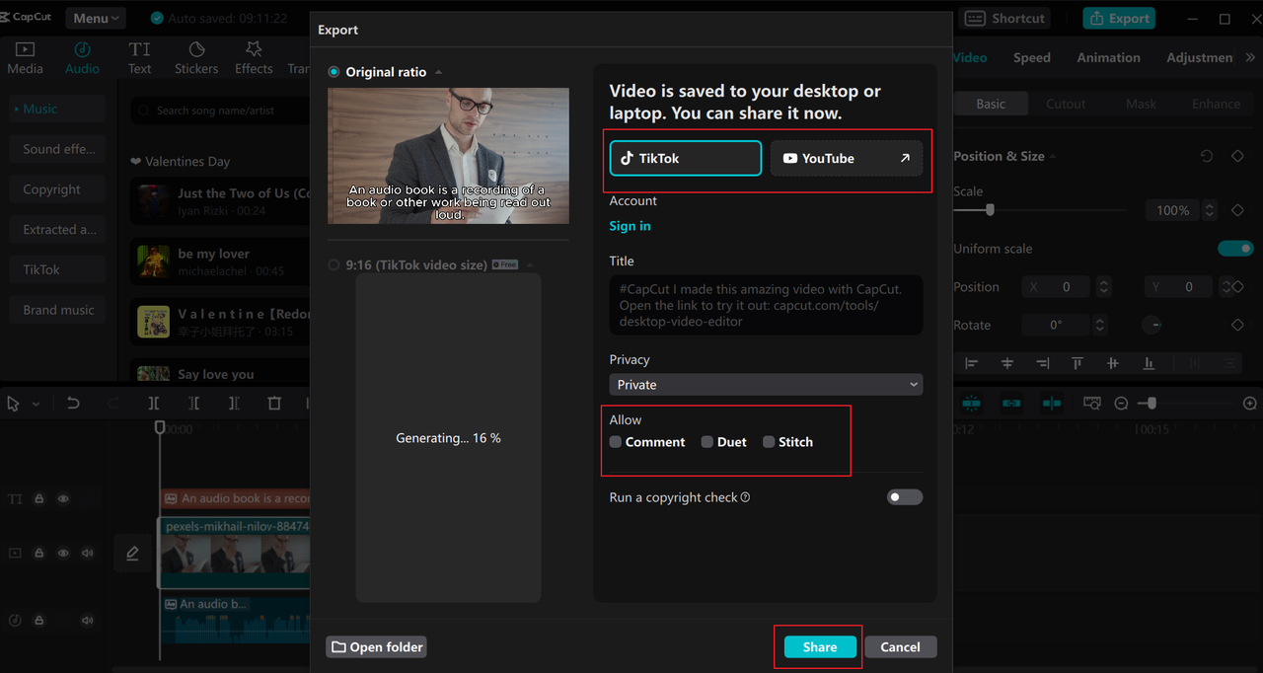Open the Animation tab
The width and height of the screenshot is (1263, 673).
point(1108,57)
